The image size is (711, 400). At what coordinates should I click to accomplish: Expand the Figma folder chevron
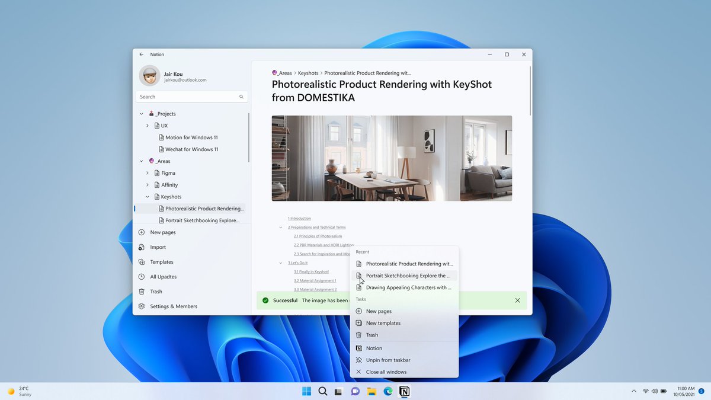[148, 173]
